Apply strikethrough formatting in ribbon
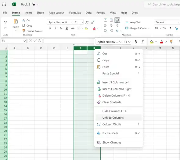 [73, 28]
